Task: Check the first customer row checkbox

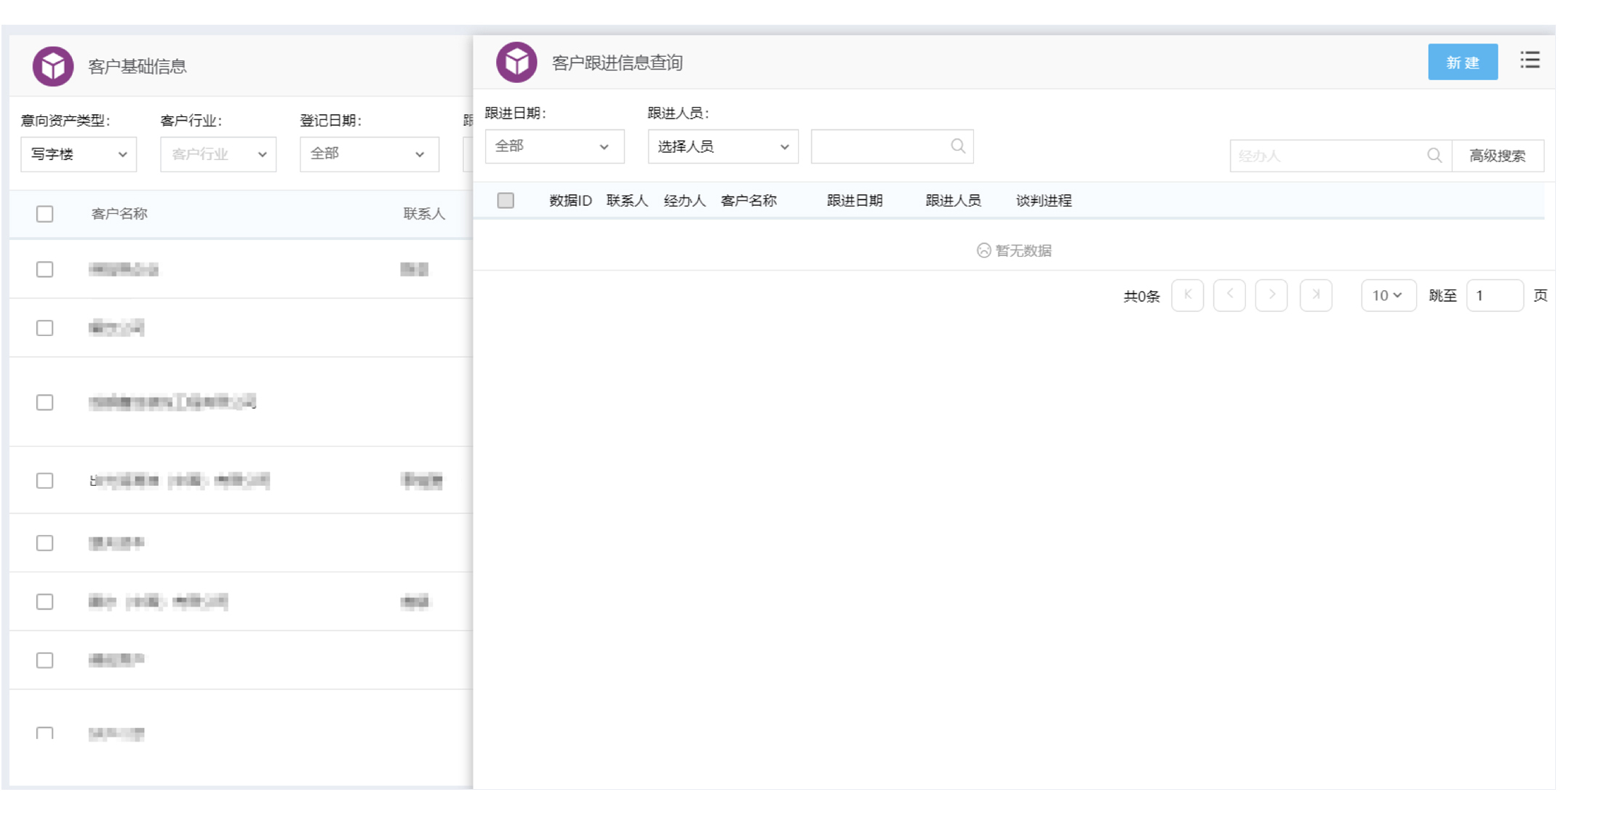Action: point(45,269)
